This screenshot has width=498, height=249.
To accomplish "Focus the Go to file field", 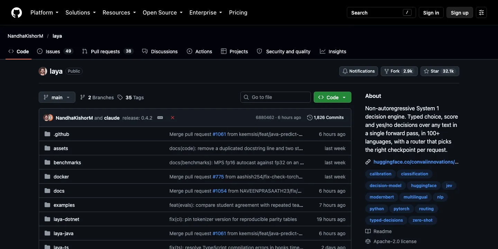I will pyautogui.click(x=276, y=98).
